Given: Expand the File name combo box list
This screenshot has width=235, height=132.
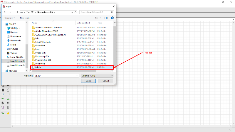Looking at the screenshot, I should [77, 76].
